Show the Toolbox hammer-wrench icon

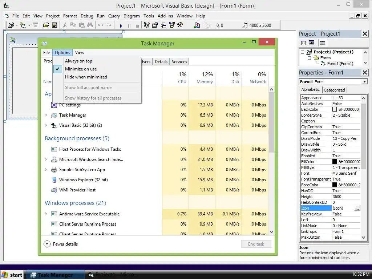(180, 25)
